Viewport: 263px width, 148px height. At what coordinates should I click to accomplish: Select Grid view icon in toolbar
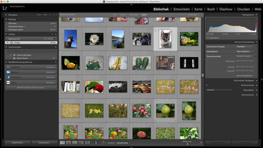tap(62, 143)
